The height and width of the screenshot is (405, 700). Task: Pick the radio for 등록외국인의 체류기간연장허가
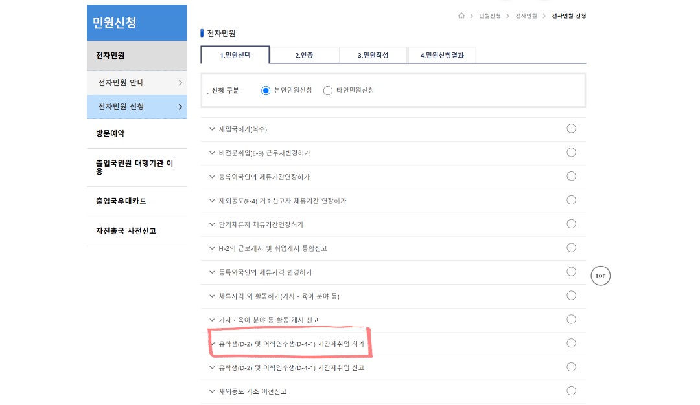pos(571,177)
